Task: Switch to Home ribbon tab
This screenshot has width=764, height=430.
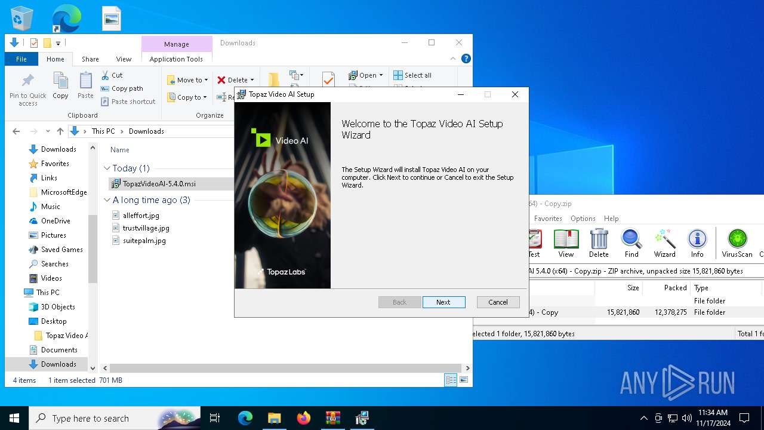Action: coord(55,59)
